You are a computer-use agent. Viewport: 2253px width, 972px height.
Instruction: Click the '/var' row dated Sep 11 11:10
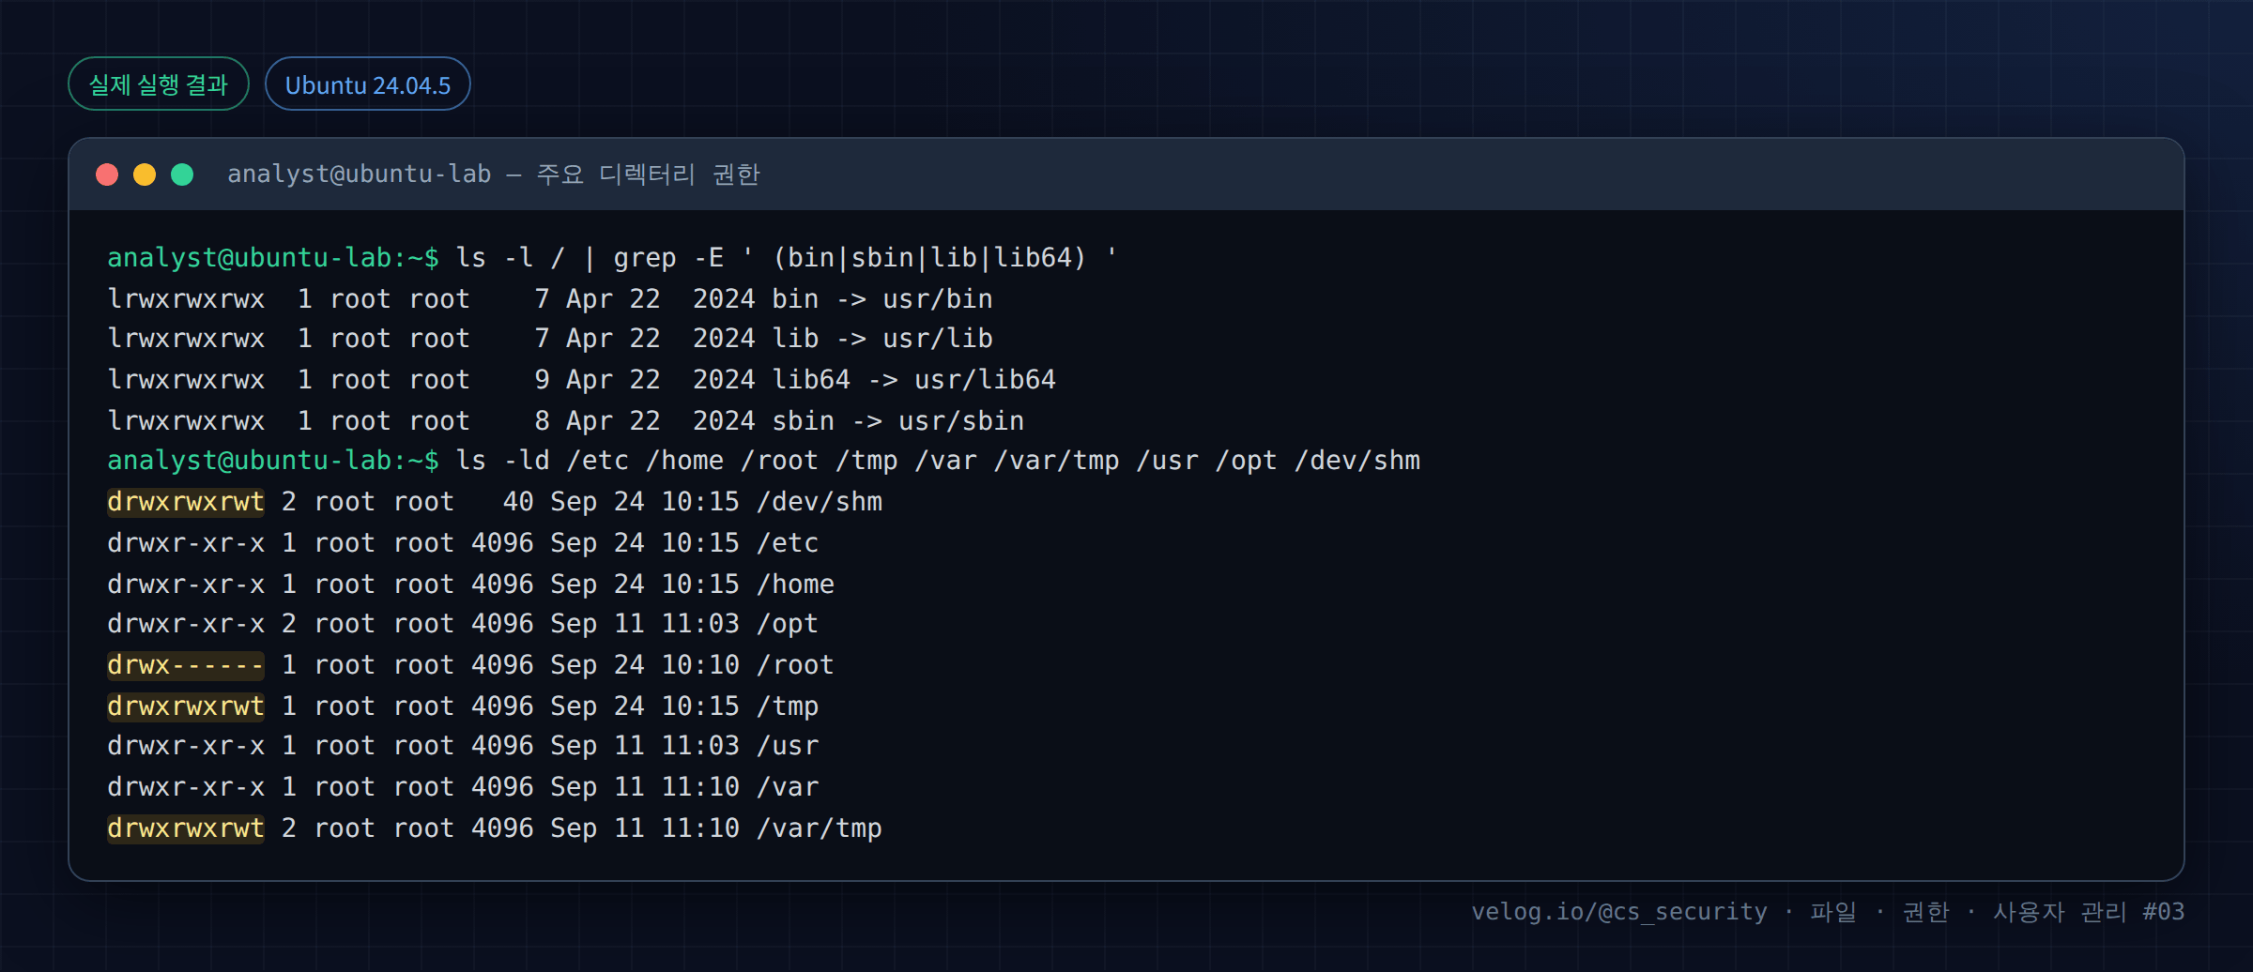click(463, 786)
